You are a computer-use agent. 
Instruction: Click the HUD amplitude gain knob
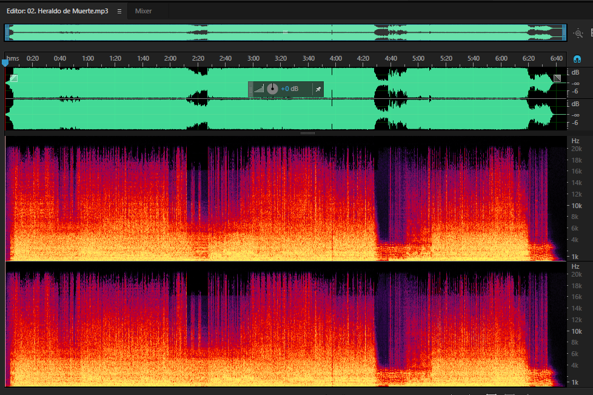coord(272,89)
